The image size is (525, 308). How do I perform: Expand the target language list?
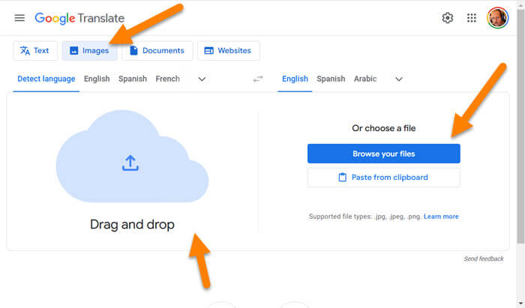pyautogui.click(x=398, y=79)
